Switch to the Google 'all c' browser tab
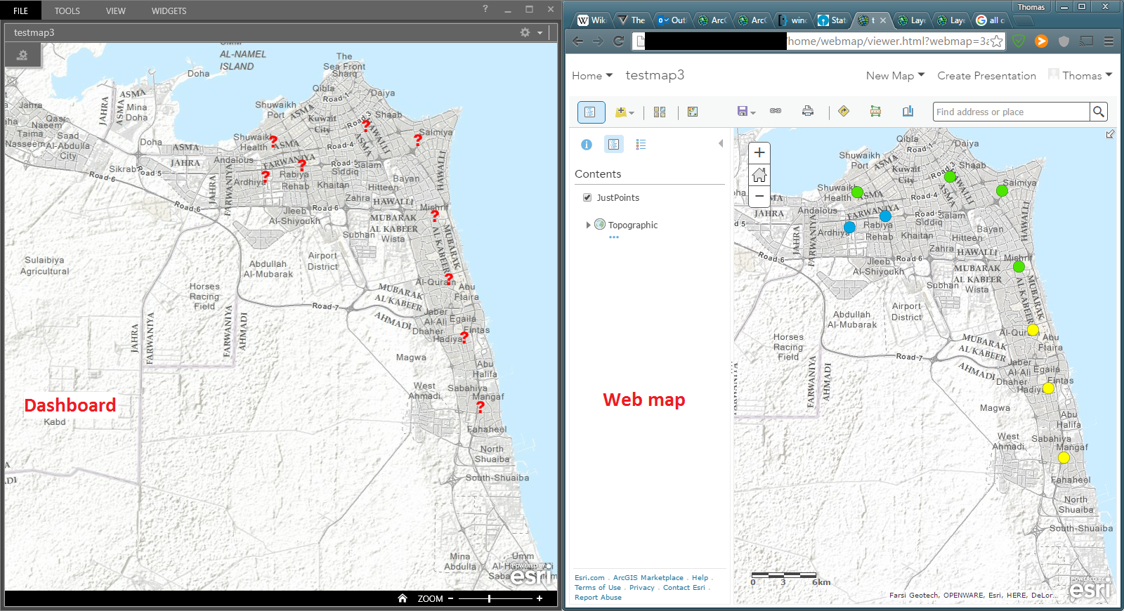Viewport: 1124px width, 611px height. [x=991, y=20]
